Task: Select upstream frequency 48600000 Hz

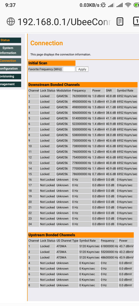Action: click(109, 257)
